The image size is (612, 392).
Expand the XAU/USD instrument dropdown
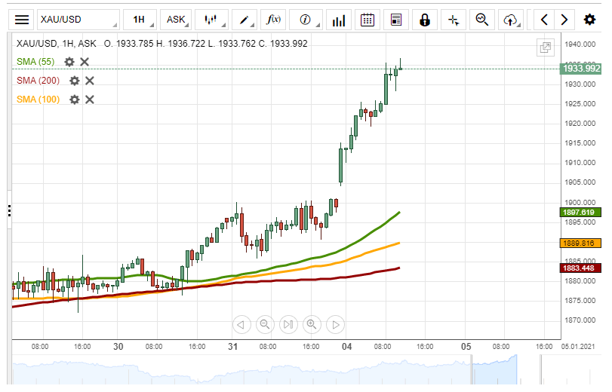coord(78,20)
